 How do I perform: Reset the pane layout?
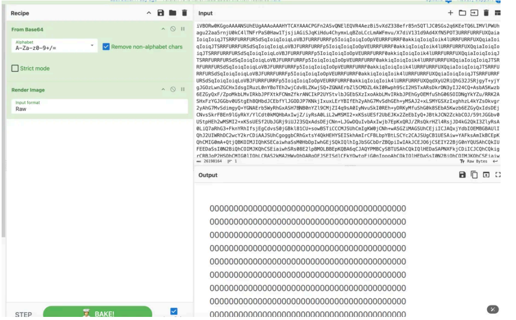[497, 13]
